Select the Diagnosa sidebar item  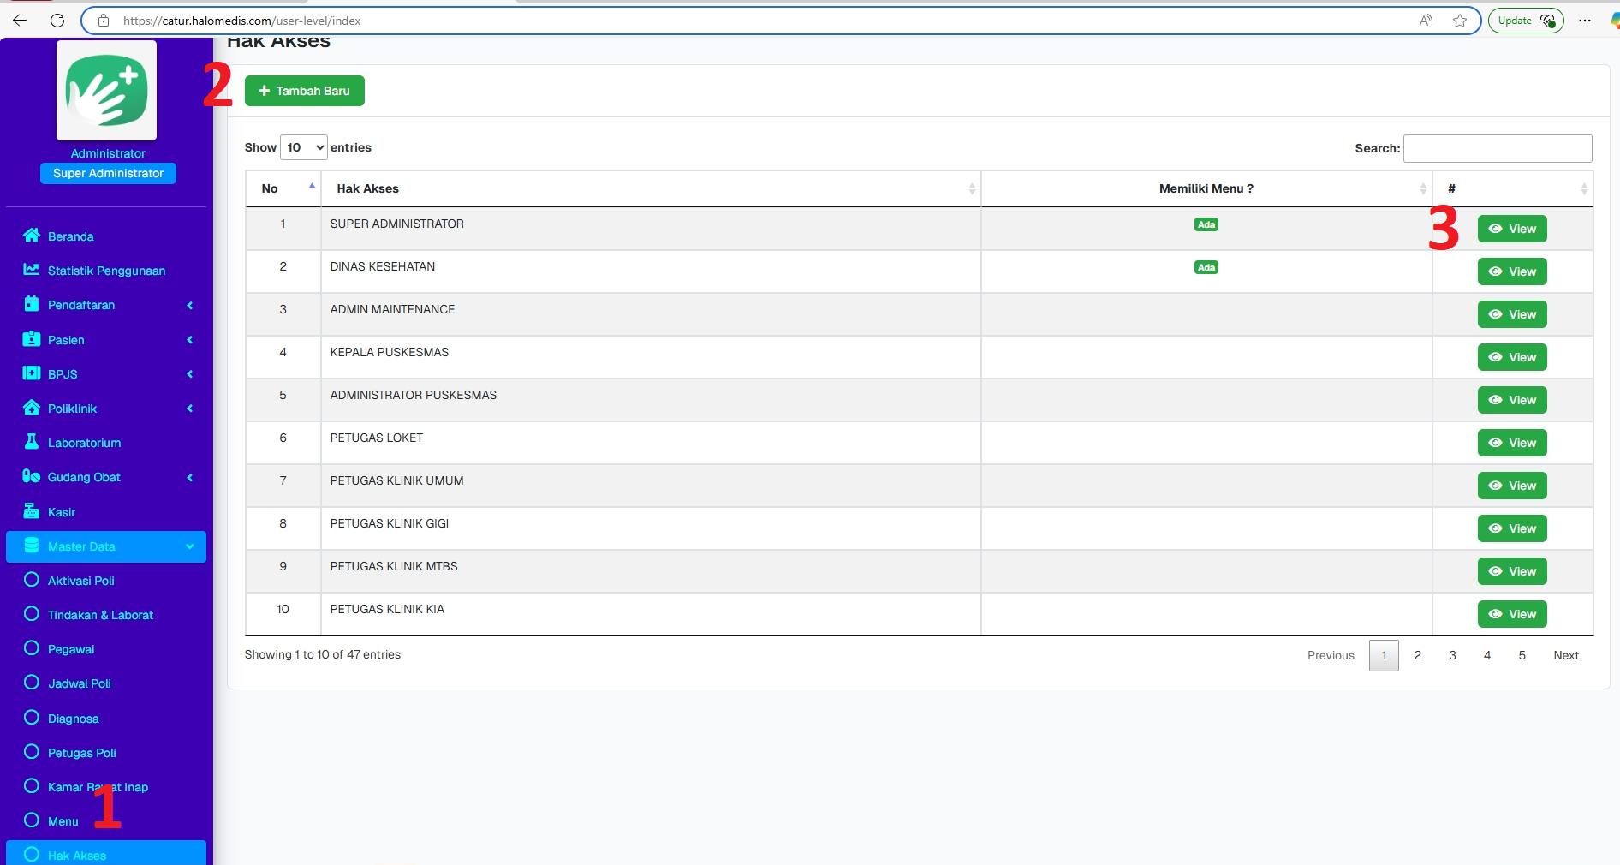tap(73, 719)
